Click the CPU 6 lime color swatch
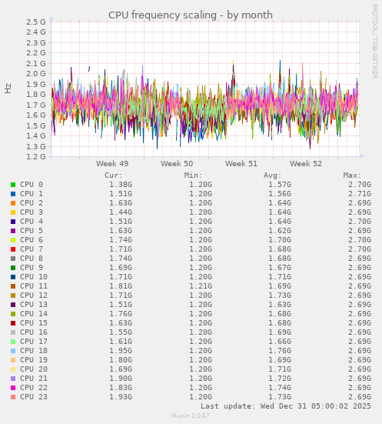Screen dimensions: 382x424 [x=13, y=240]
